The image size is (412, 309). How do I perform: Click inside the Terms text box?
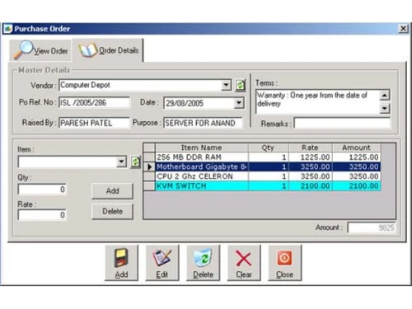pos(318,101)
